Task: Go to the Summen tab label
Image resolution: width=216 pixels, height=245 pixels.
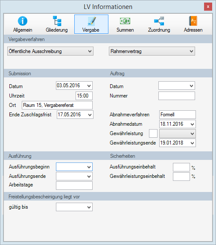Action: click(125, 30)
